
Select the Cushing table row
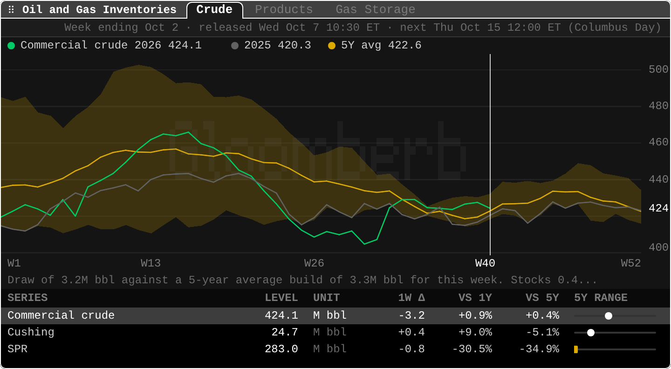coord(335,333)
